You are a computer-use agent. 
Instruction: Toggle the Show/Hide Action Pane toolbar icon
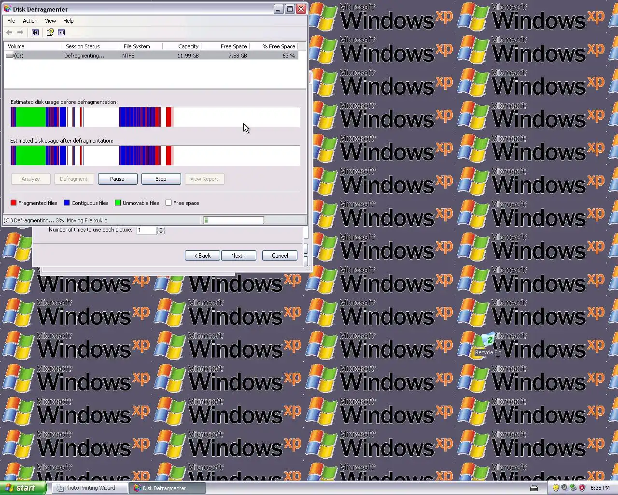61,32
